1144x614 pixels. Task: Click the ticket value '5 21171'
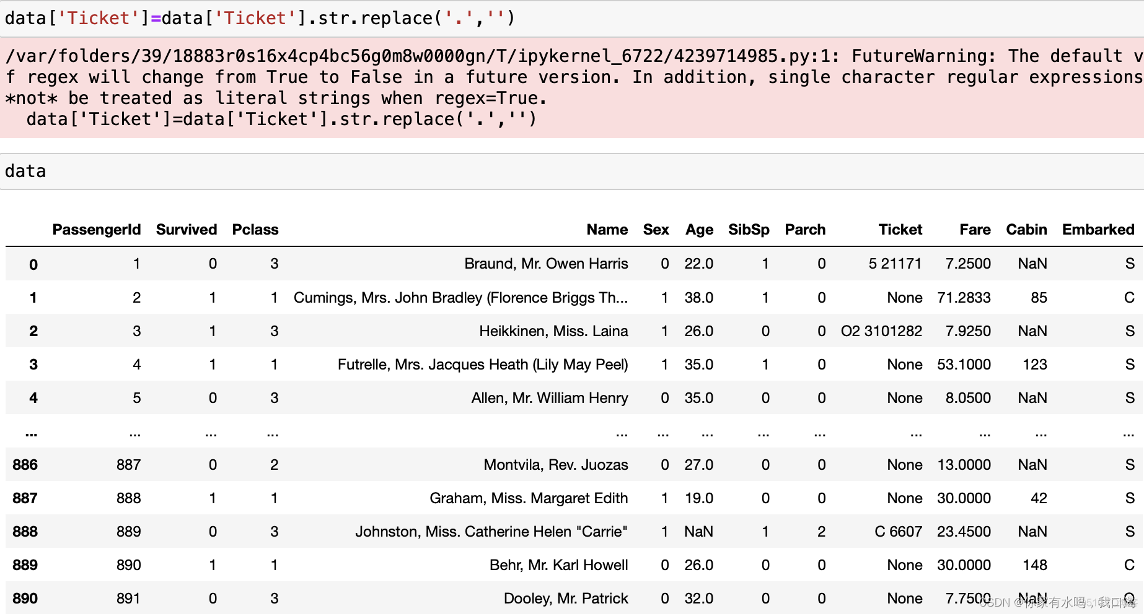[895, 264]
